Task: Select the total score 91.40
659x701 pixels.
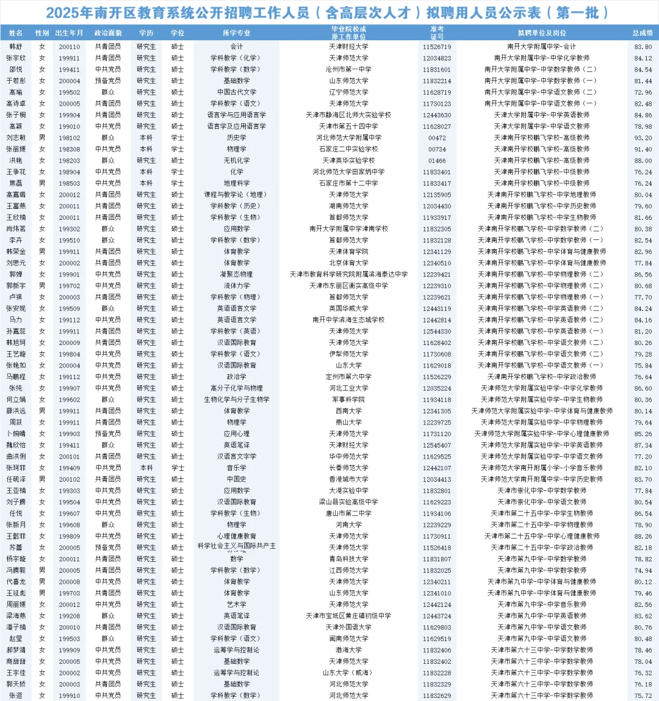Action: pos(643,150)
